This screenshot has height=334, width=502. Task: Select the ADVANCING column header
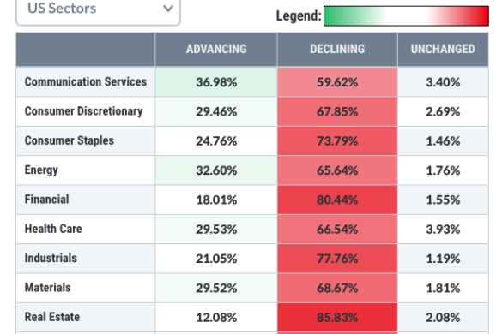[216, 49]
